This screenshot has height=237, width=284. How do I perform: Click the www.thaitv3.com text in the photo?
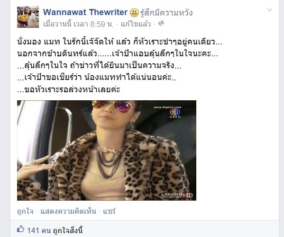coord(167,107)
